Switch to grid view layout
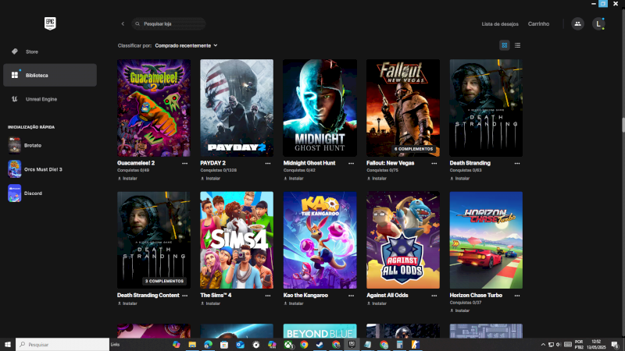The height and width of the screenshot is (351, 625). tap(505, 45)
